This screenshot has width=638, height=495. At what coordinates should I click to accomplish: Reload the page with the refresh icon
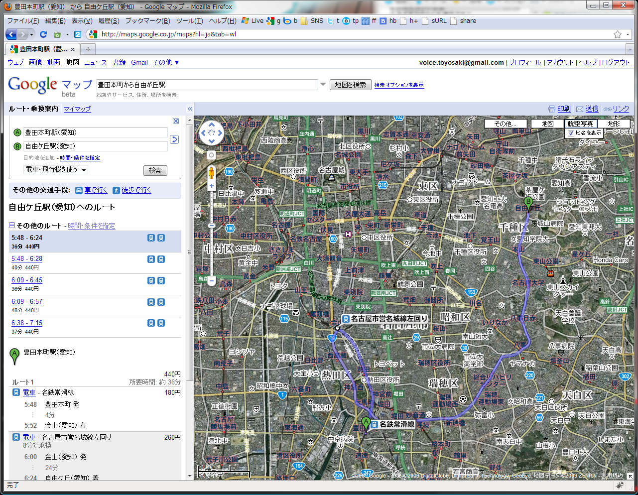tap(43, 34)
